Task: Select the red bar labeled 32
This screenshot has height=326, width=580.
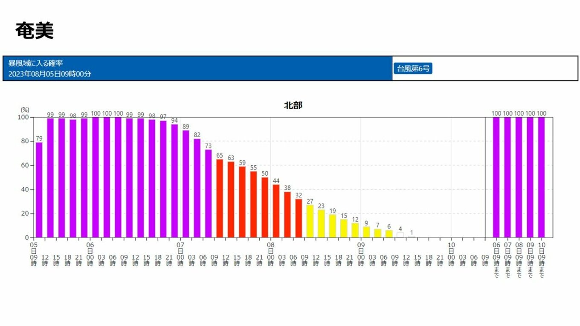Action: click(299, 218)
